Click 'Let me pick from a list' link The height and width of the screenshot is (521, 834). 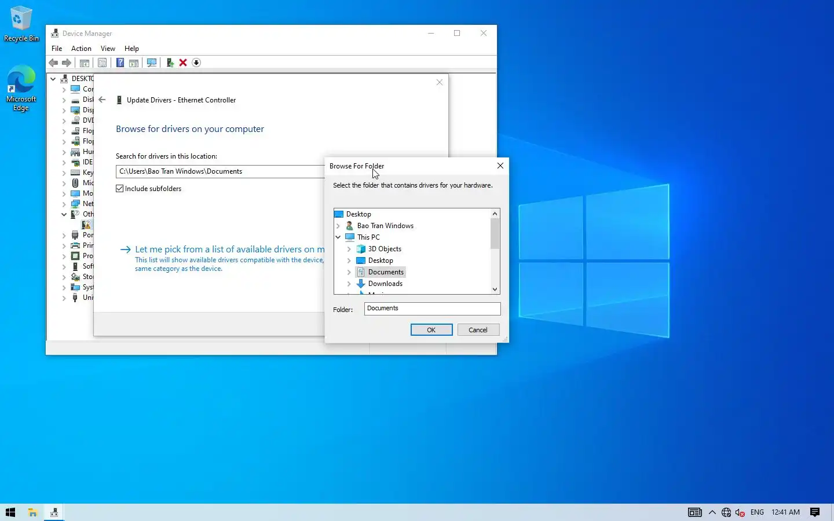229,250
